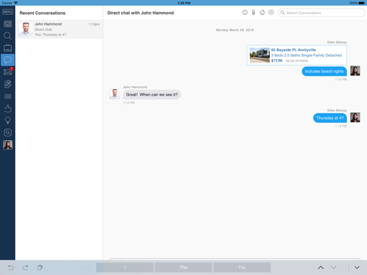Screen dimensions: 367x275
Task: Open the documents icon in sidebar
Action: 8,84
